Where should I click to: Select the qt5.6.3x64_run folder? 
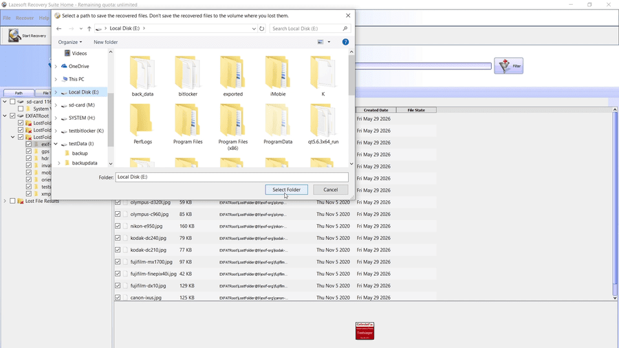tap(323, 124)
